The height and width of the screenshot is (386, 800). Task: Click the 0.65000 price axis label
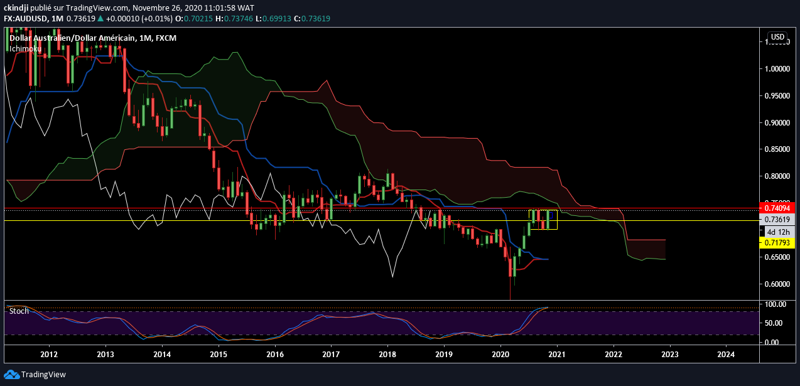tap(779, 257)
